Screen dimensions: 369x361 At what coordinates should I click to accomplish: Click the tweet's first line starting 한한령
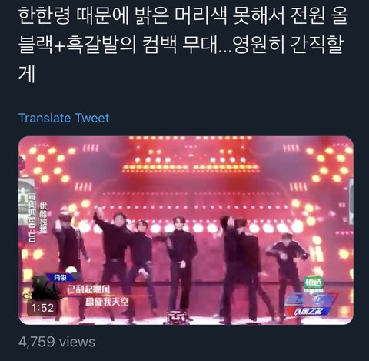(x=184, y=15)
